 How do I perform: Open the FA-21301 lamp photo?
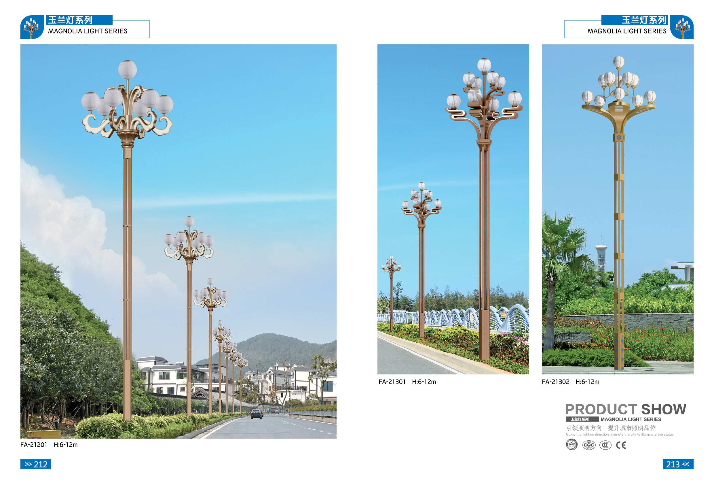pos(453,209)
